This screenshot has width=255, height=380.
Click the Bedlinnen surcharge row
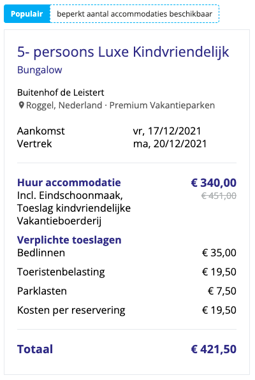coord(127,253)
